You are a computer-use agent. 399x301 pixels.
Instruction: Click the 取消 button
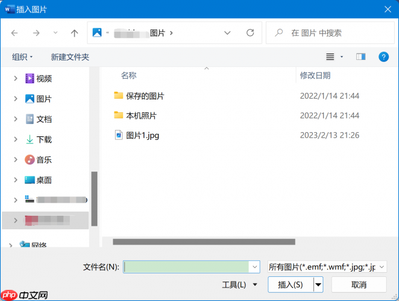coord(359,285)
